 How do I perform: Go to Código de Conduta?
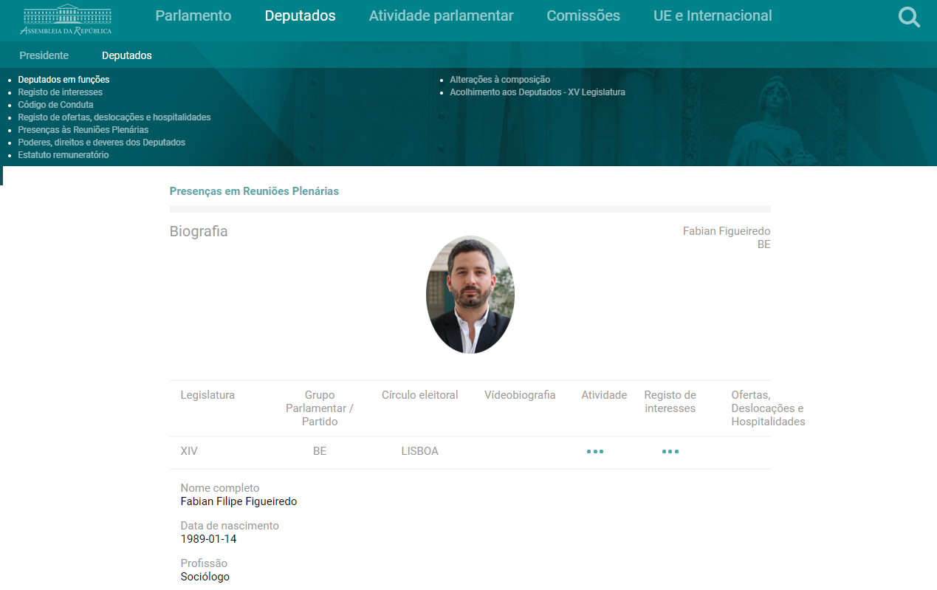tap(55, 105)
